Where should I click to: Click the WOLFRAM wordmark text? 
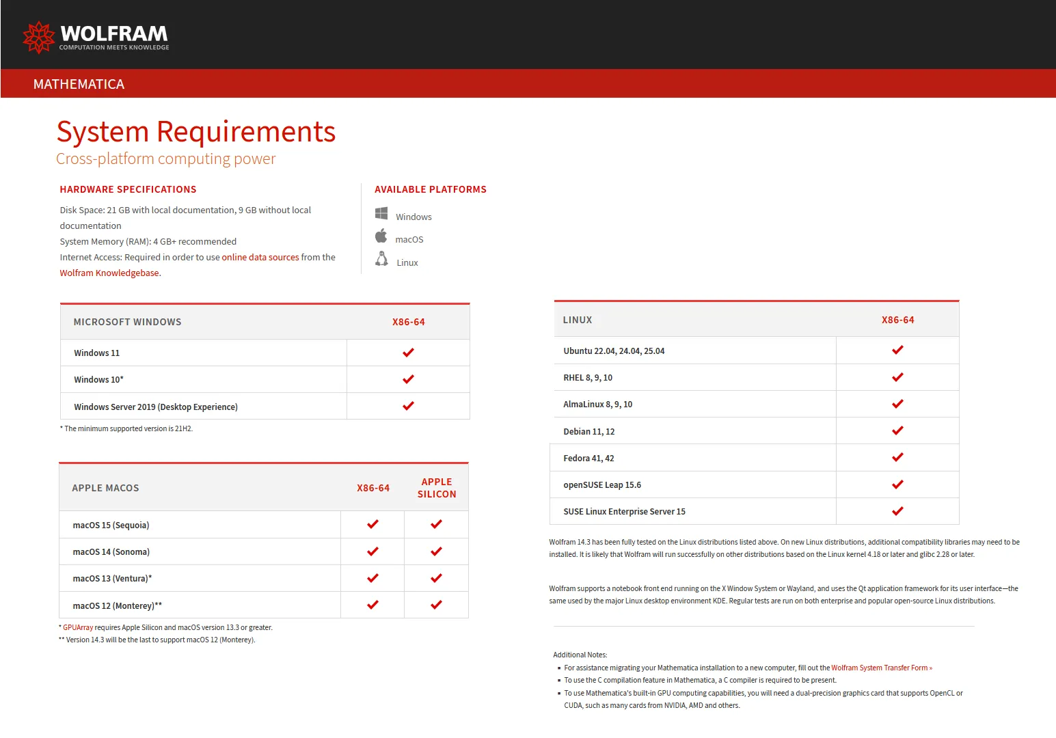click(x=114, y=33)
